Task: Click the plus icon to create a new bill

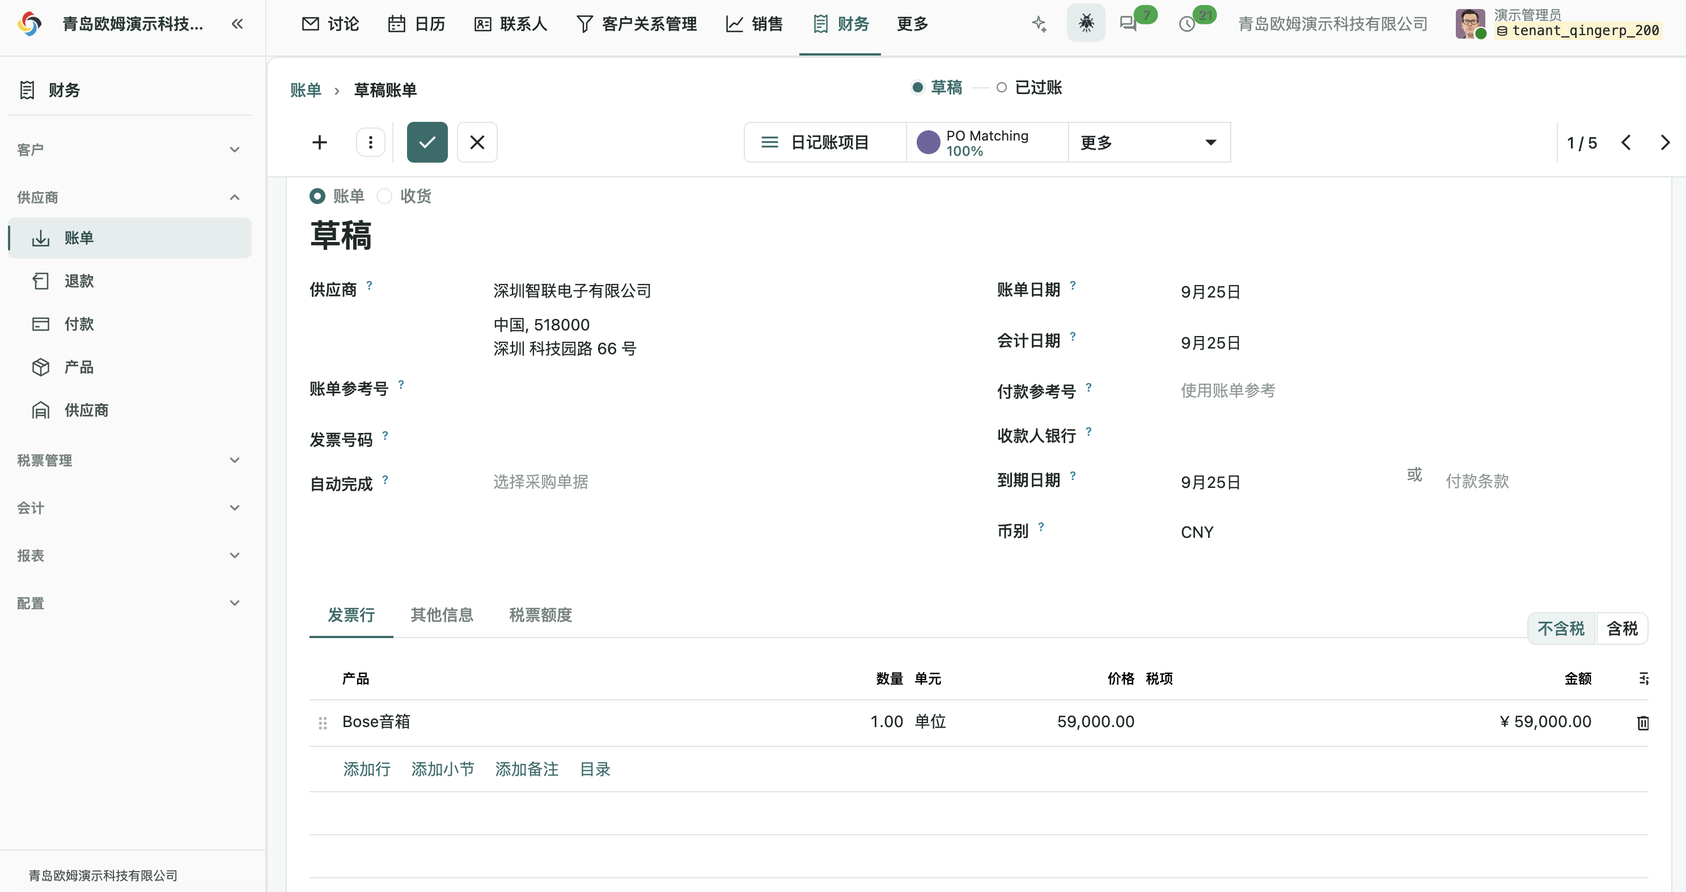Action: (x=319, y=142)
